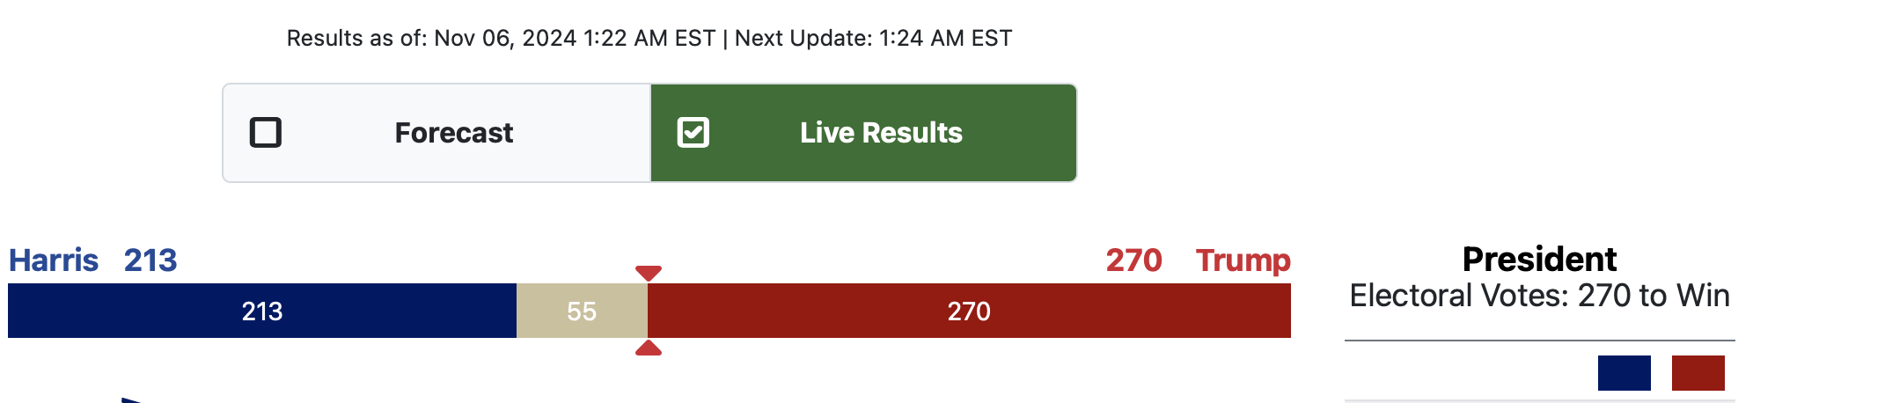Click the Next Update 1:24 AM EST text
This screenshot has height=403, width=1885.
pyautogui.click(x=873, y=38)
